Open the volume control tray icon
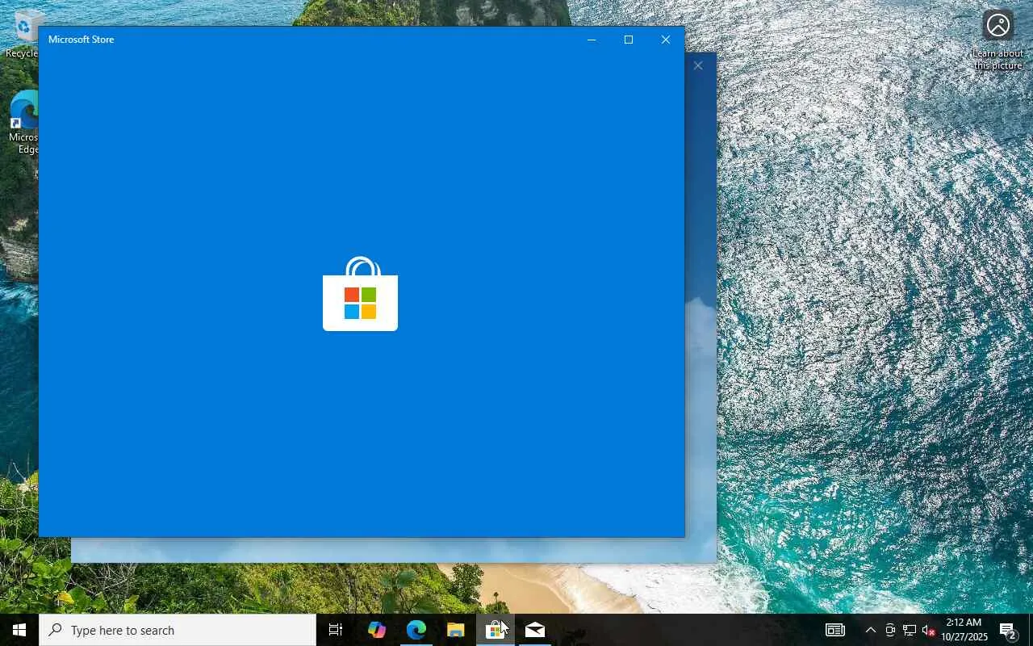Screen dimensions: 1033x646 coord(928,630)
